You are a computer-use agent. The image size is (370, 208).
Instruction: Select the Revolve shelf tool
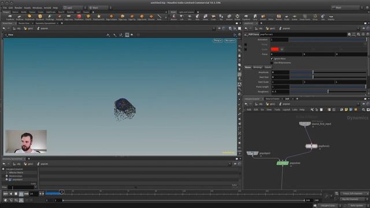(174, 17)
